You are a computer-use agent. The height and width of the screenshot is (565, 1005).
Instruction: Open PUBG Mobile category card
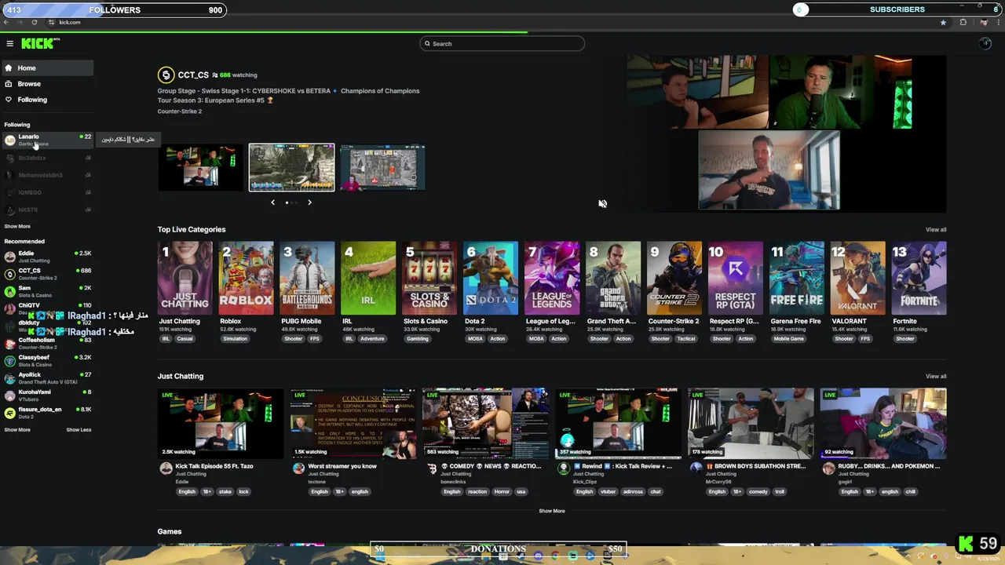(x=307, y=279)
